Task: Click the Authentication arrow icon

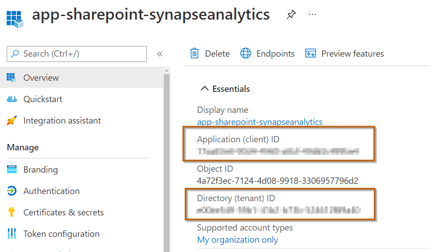Action: [x=12, y=191]
